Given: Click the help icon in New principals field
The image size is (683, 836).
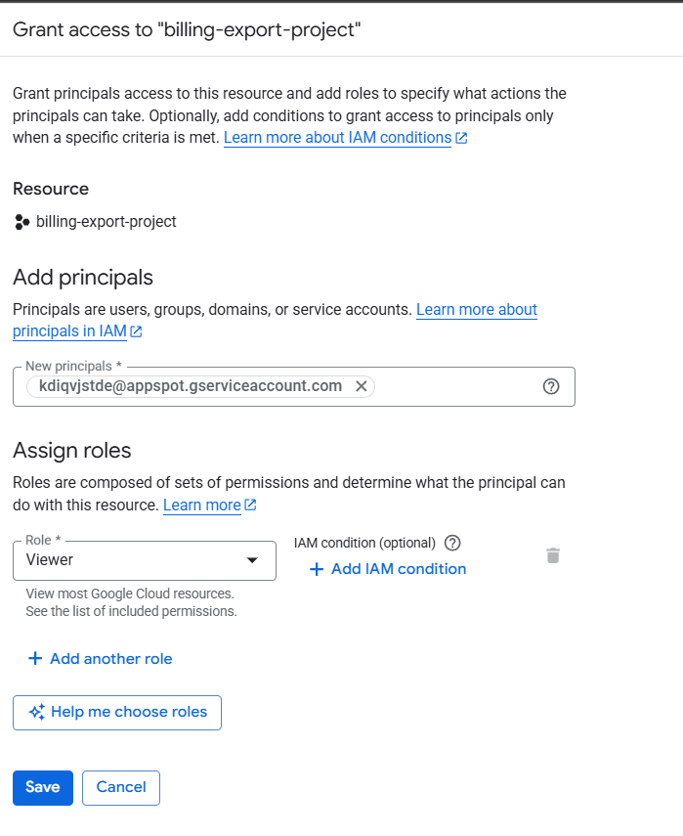Looking at the screenshot, I should pos(551,386).
